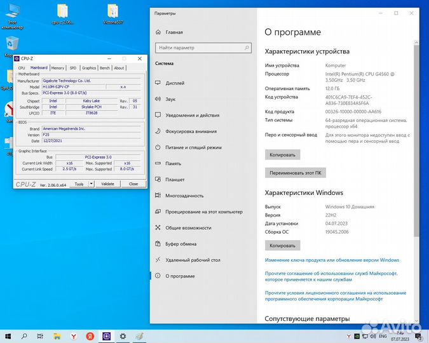The width and height of the screenshot is (429, 343).
Task: Open the NVIDIA tray icon
Action: coord(357,336)
